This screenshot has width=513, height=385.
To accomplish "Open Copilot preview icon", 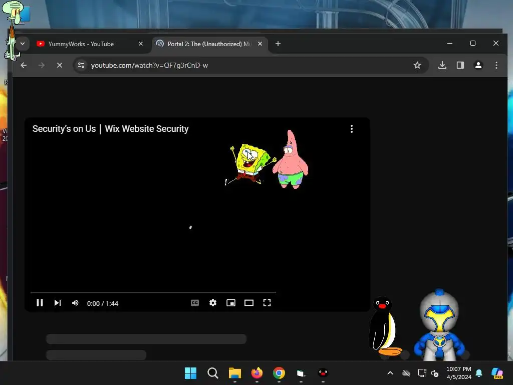I will click(x=497, y=373).
